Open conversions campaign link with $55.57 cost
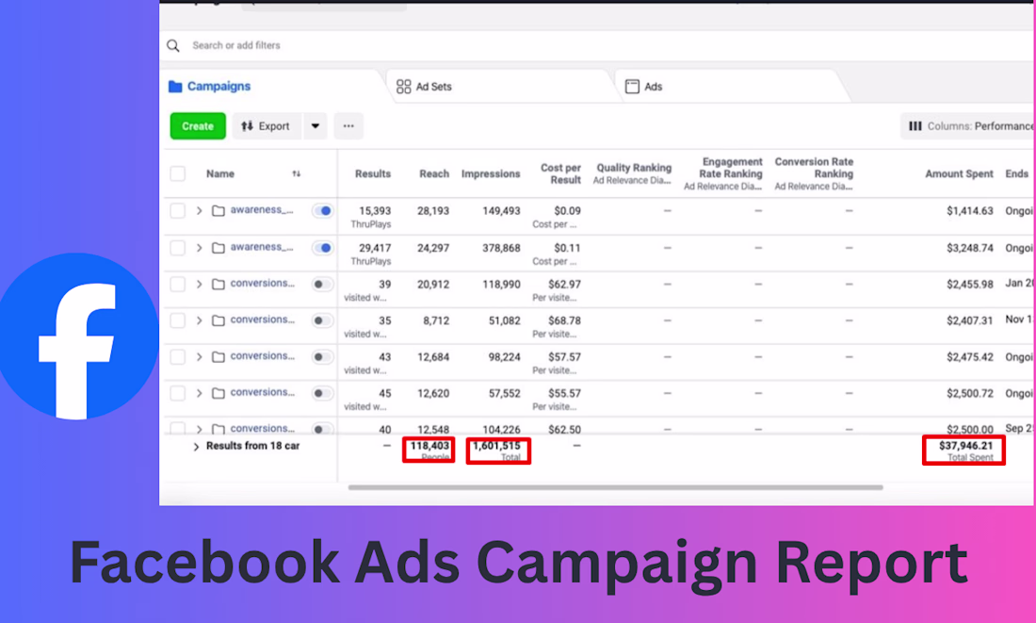 point(263,392)
